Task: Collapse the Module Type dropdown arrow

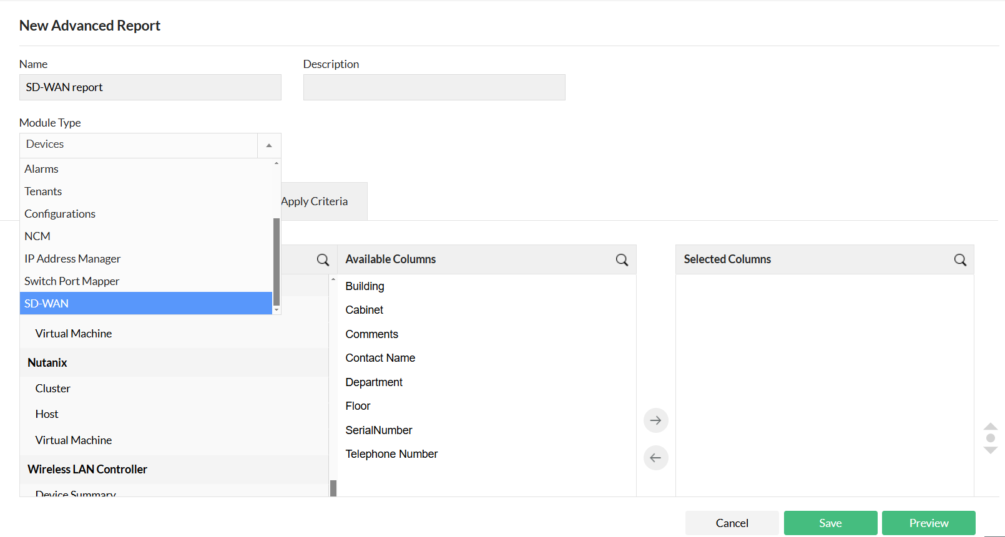Action: 269,145
